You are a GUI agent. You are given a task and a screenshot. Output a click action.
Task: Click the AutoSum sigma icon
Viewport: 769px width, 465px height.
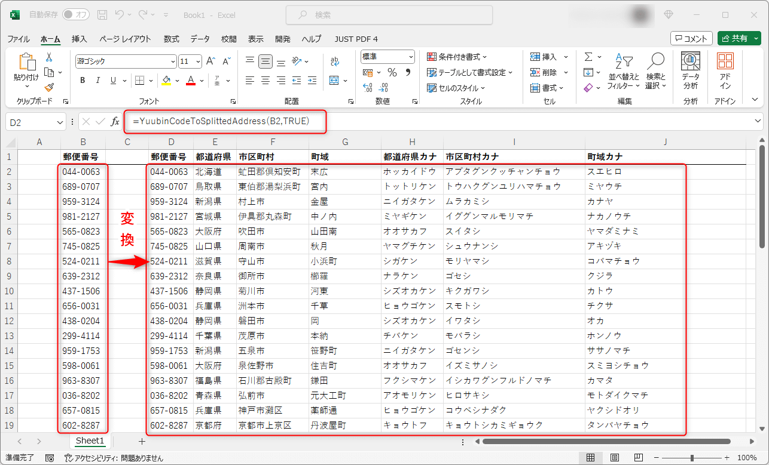click(x=588, y=57)
